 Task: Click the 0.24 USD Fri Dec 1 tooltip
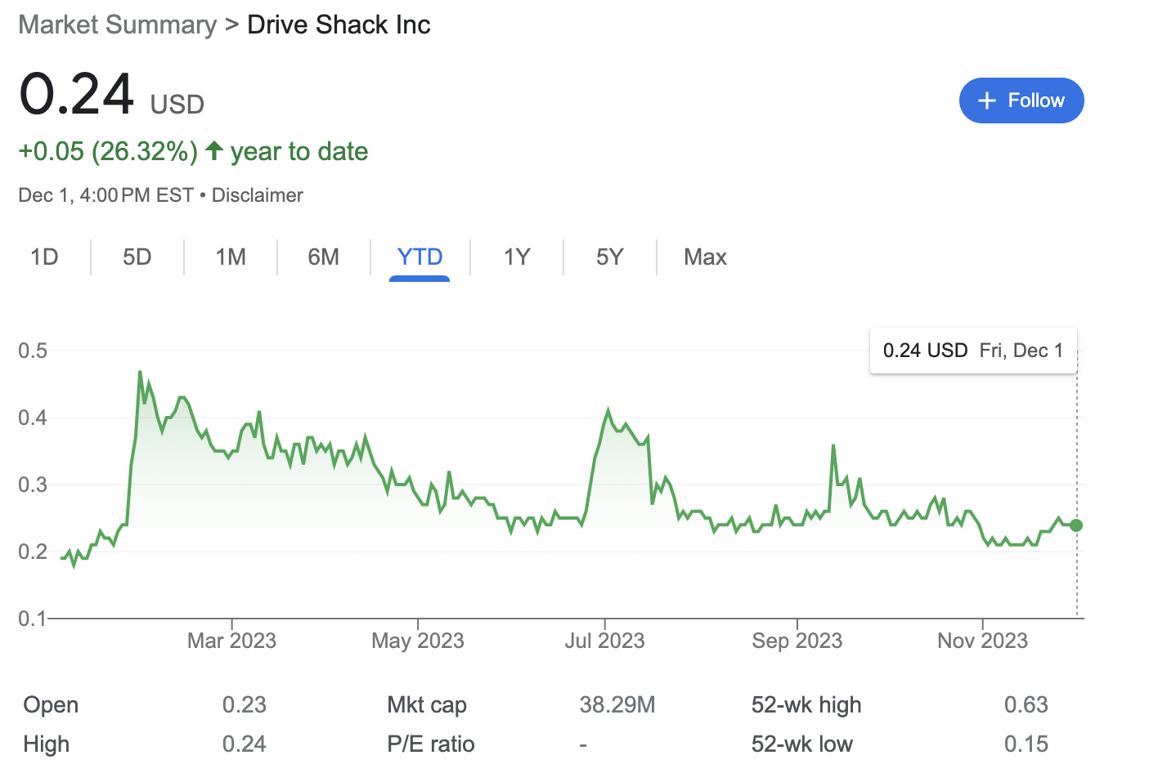pyautogui.click(x=972, y=351)
